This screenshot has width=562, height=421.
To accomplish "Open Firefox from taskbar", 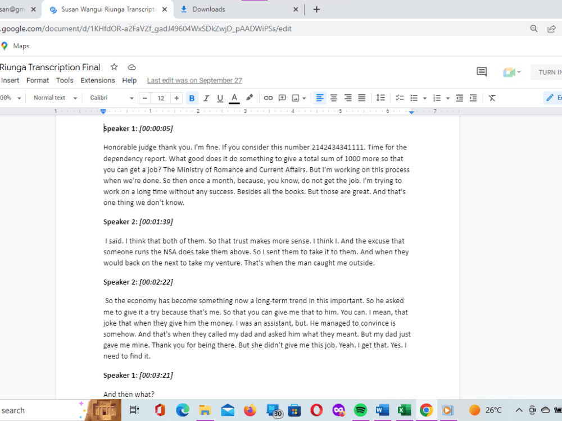I will pyautogui.click(x=250, y=410).
